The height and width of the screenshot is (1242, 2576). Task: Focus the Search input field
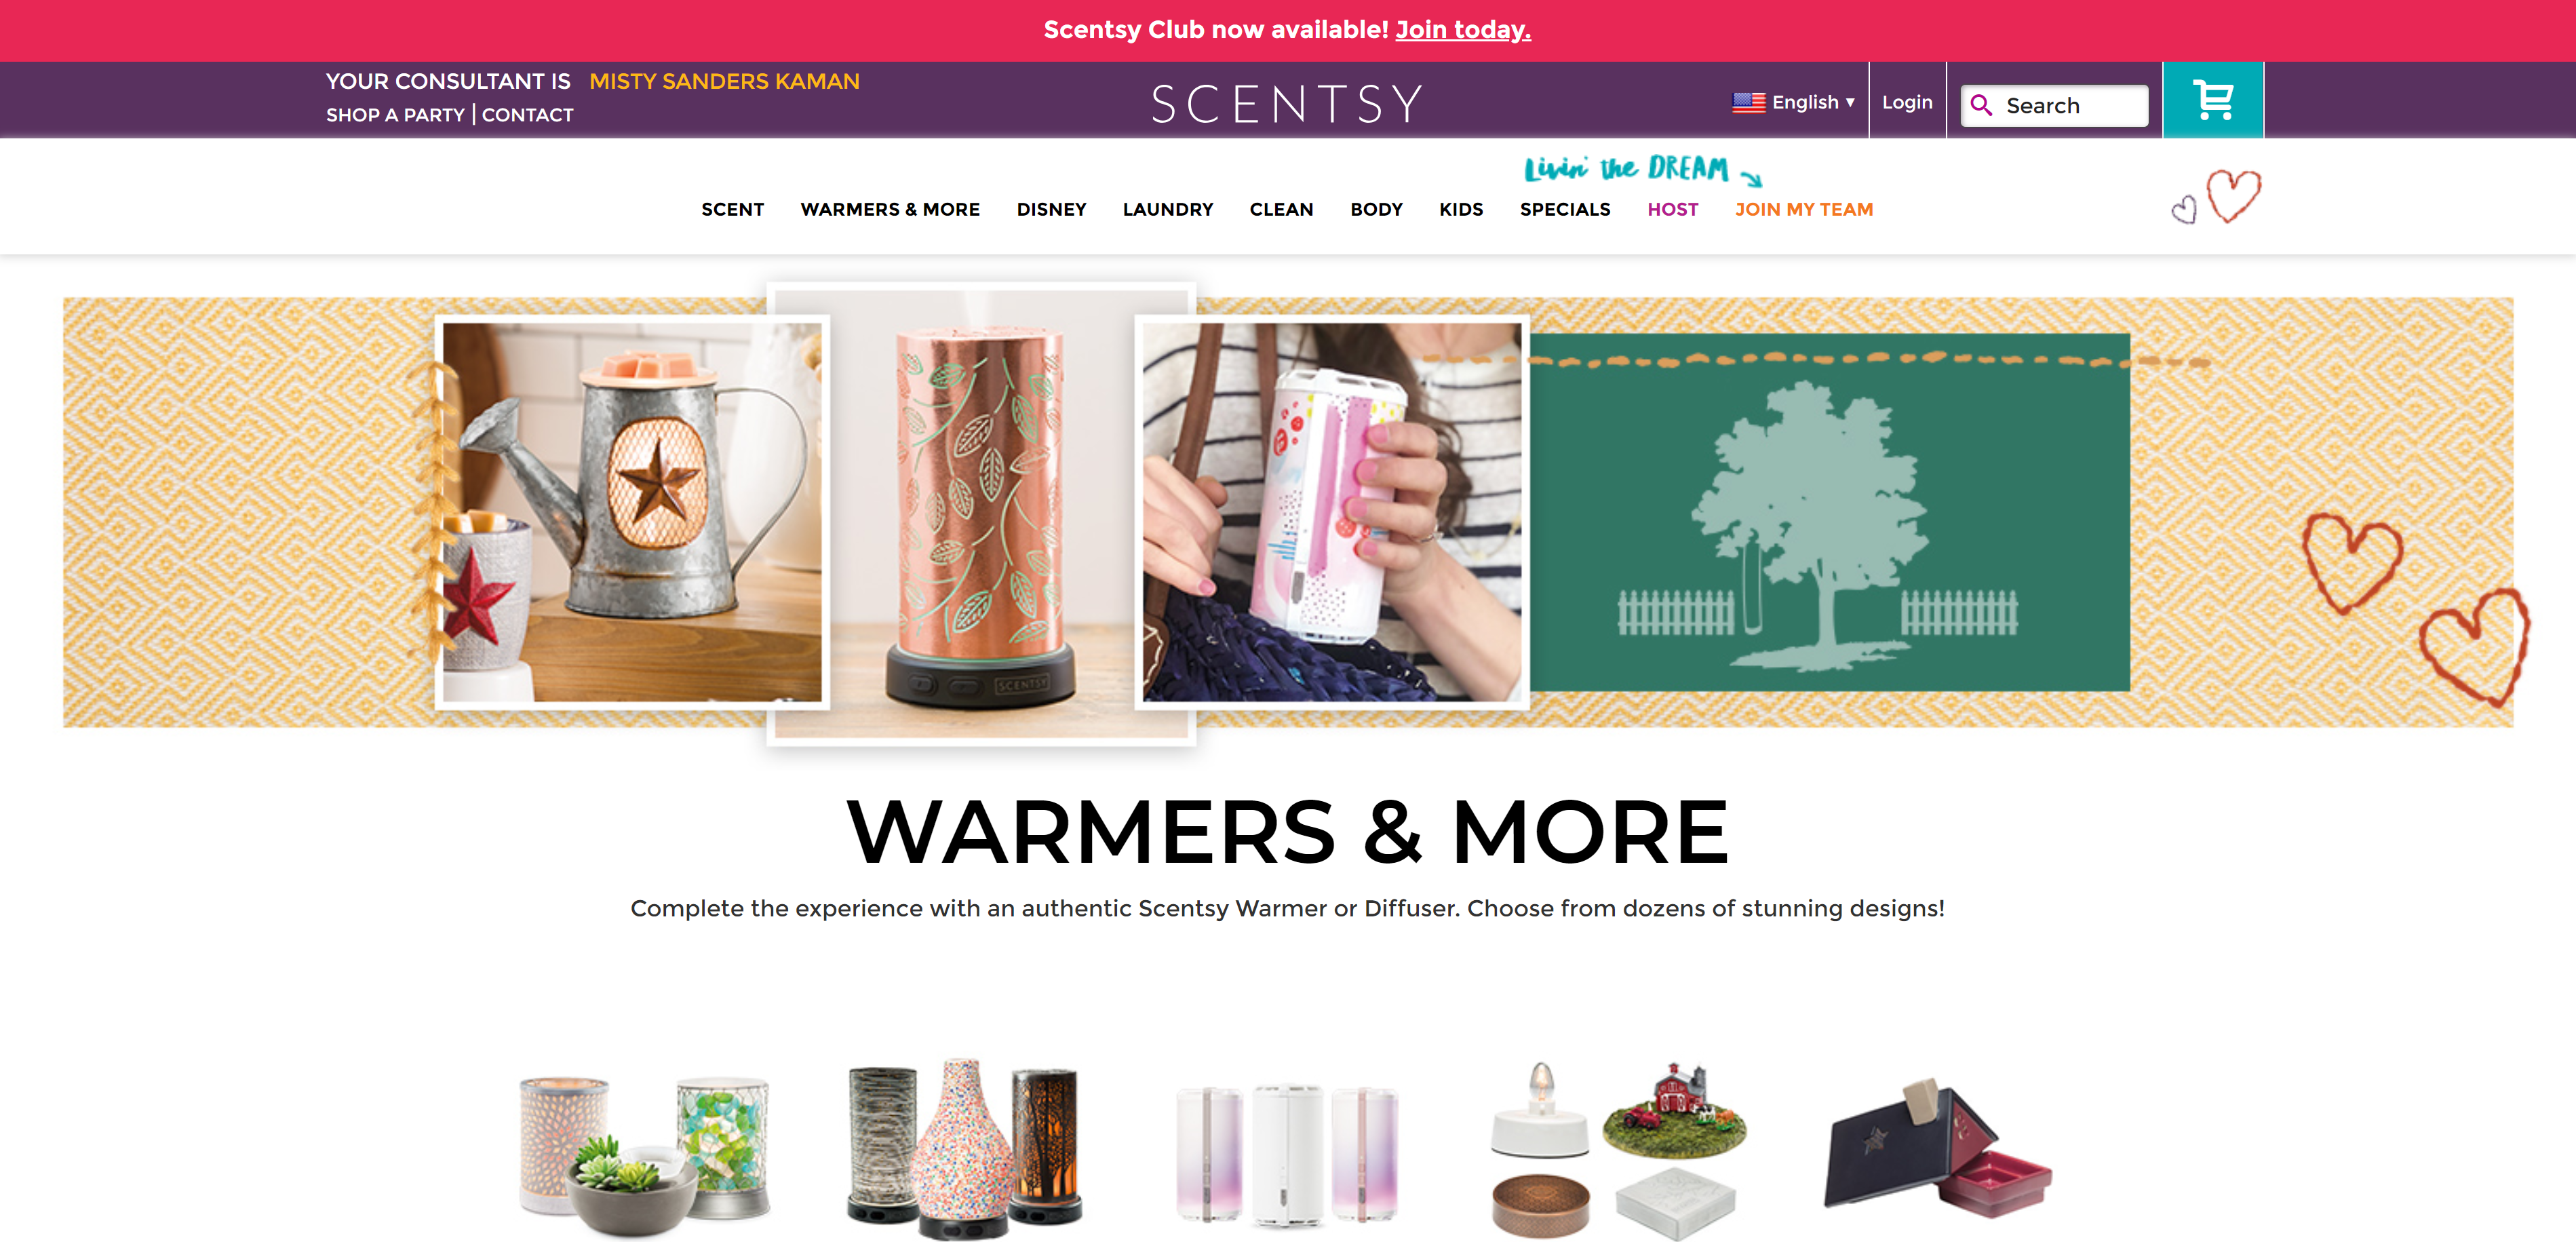tap(2054, 105)
